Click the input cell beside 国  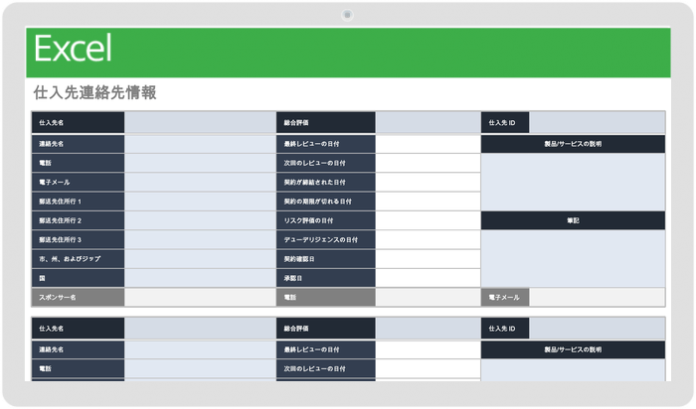pyautogui.click(x=200, y=278)
